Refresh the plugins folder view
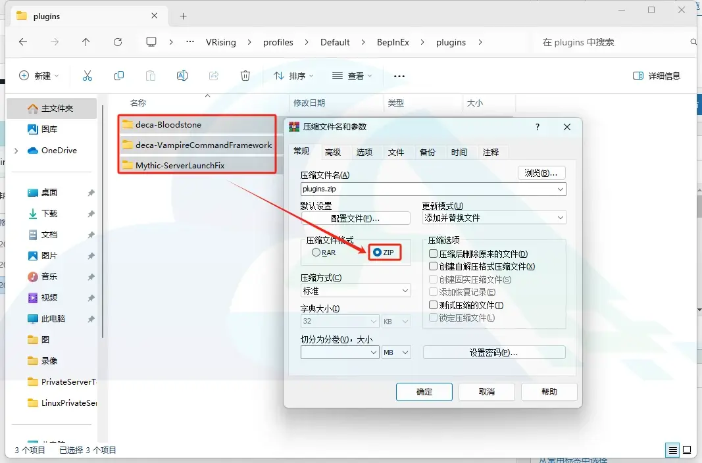Viewport: 702px width, 463px height. pos(118,42)
